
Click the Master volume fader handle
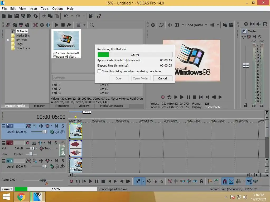point(246,65)
